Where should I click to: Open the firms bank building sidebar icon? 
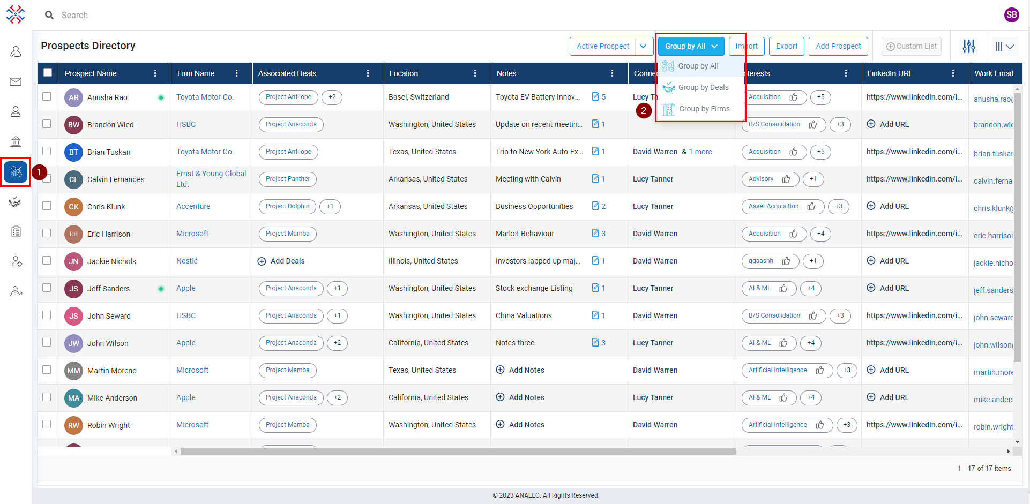[16, 141]
